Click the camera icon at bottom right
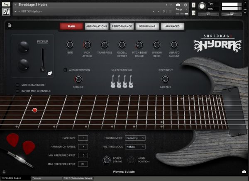This screenshot has width=249, height=181. pyautogui.click(x=244, y=172)
